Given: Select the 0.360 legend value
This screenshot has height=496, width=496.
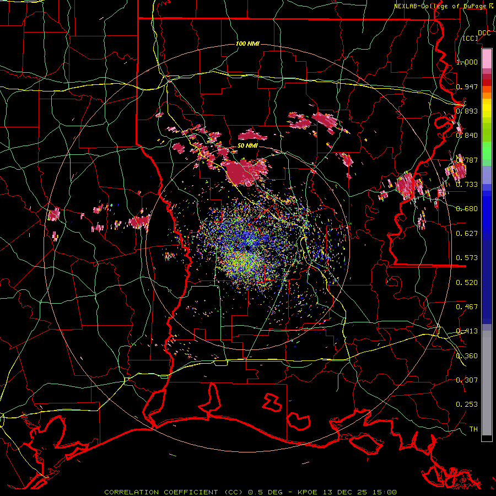Looking at the screenshot, I should (x=467, y=355).
